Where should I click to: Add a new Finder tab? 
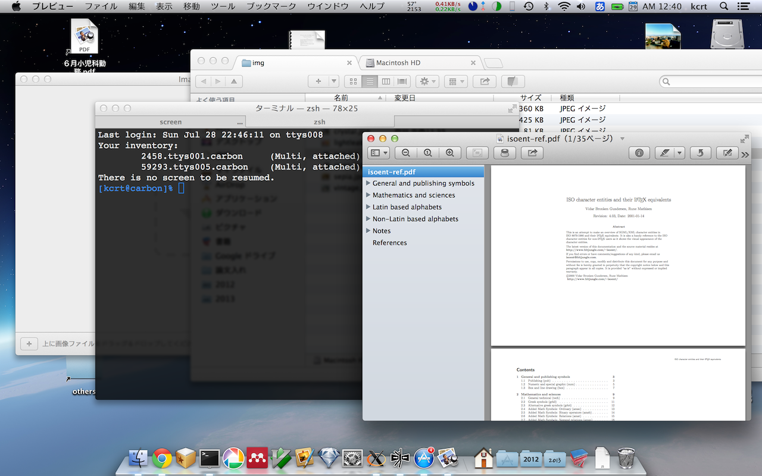[493, 63]
